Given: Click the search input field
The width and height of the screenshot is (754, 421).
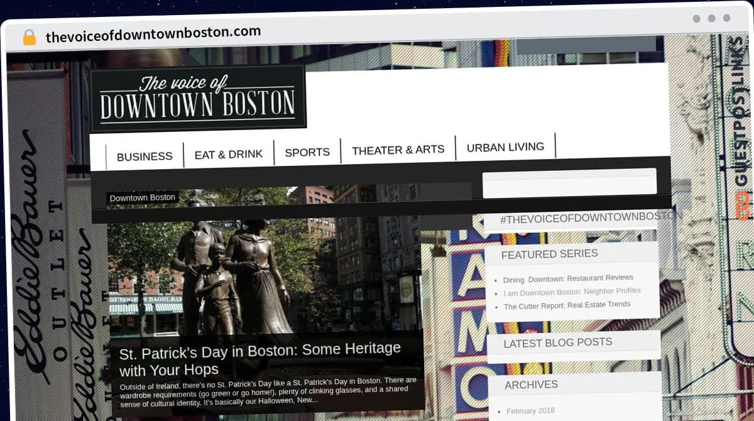Looking at the screenshot, I should coord(569,183).
